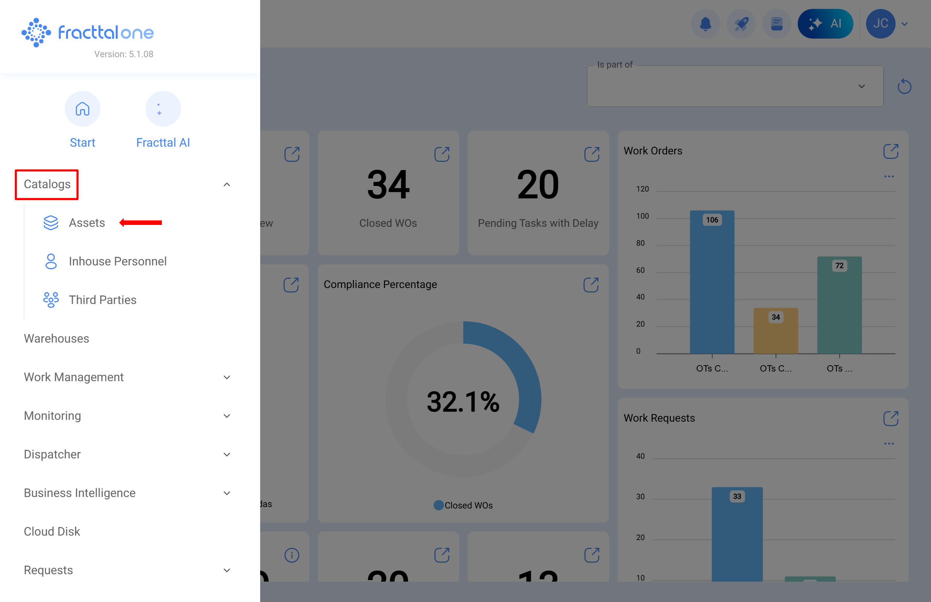Click the Inhouse Personnel person icon
Viewport: 931px width, 602px height.
(51, 261)
